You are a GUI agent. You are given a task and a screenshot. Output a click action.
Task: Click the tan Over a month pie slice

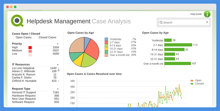[x=76, y=45]
